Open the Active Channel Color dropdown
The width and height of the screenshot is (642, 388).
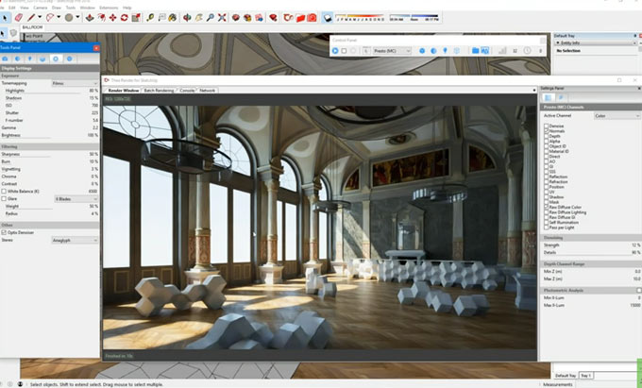pyautogui.click(x=616, y=116)
